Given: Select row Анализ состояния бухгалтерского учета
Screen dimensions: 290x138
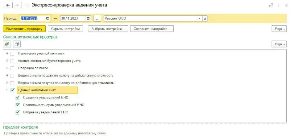Looking at the screenshot, I should [x=49, y=61].
